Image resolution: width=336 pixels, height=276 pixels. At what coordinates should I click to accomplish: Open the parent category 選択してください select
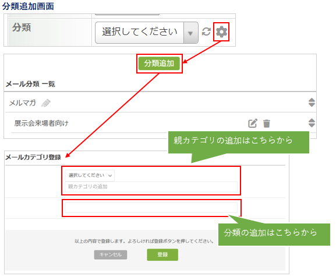coord(90,175)
